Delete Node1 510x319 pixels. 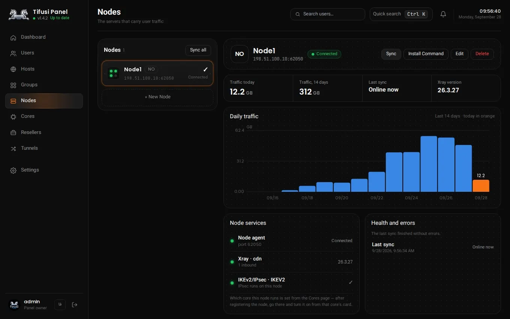point(482,54)
